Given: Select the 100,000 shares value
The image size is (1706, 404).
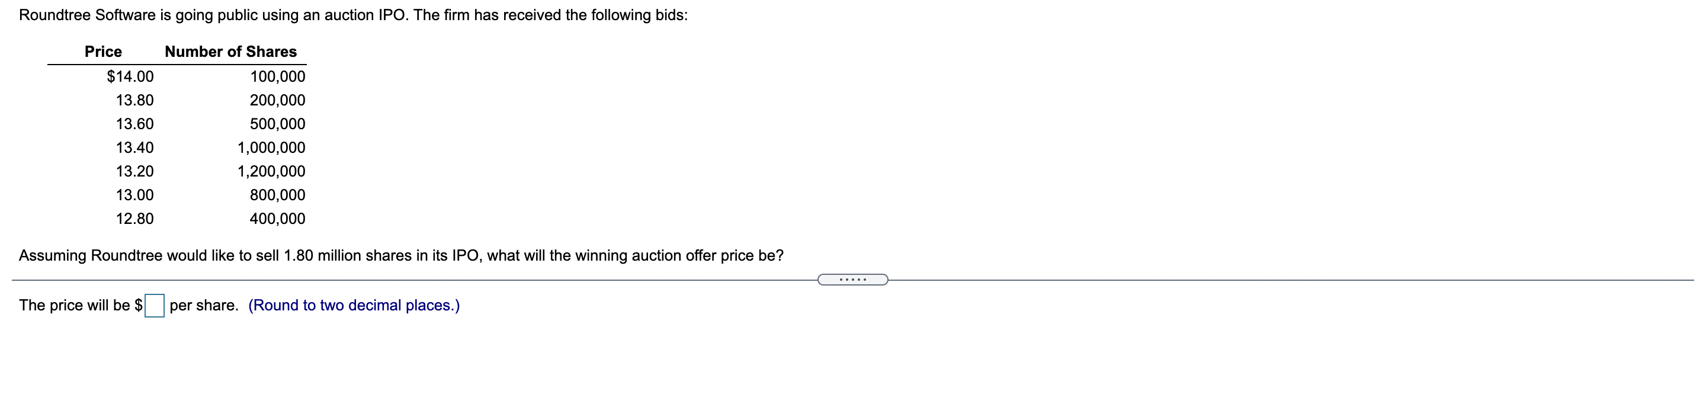Looking at the screenshot, I should pyautogui.click(x=278, y=76).
